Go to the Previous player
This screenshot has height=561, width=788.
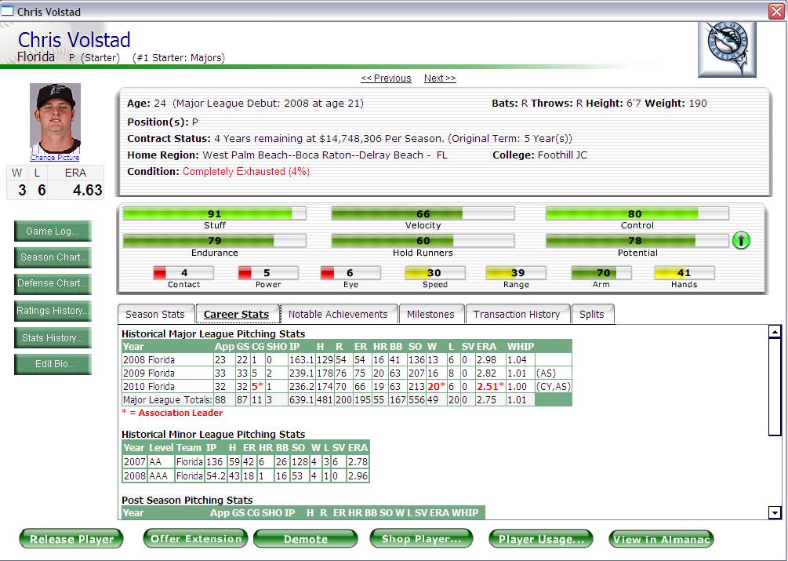tap(386, 78)
